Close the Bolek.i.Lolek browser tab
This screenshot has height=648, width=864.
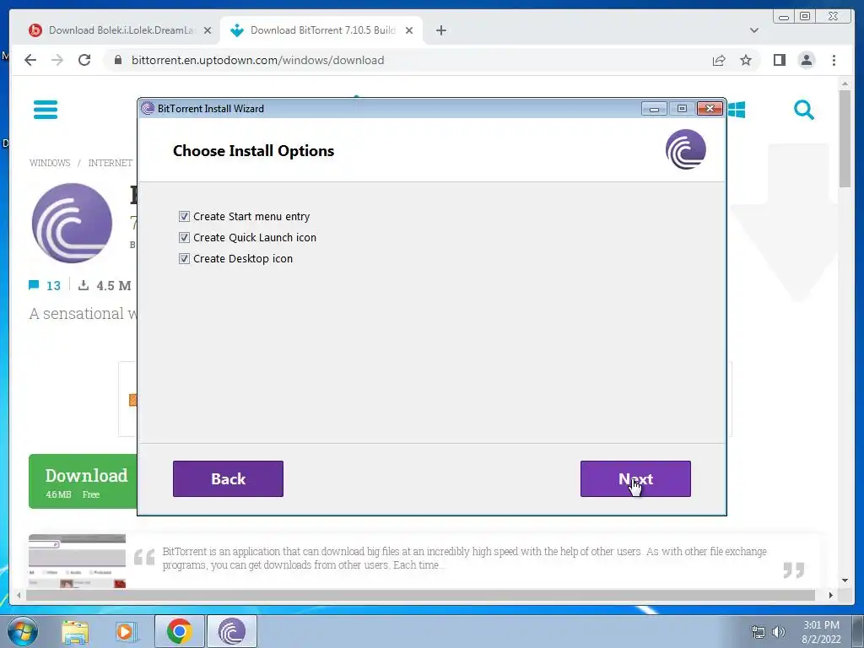208,30
